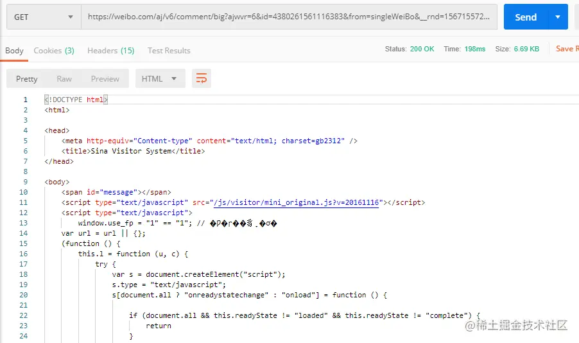Open the GET method dropdown
Image resolution: width=579 pixels, height=343 pixels.
(44, 17)
